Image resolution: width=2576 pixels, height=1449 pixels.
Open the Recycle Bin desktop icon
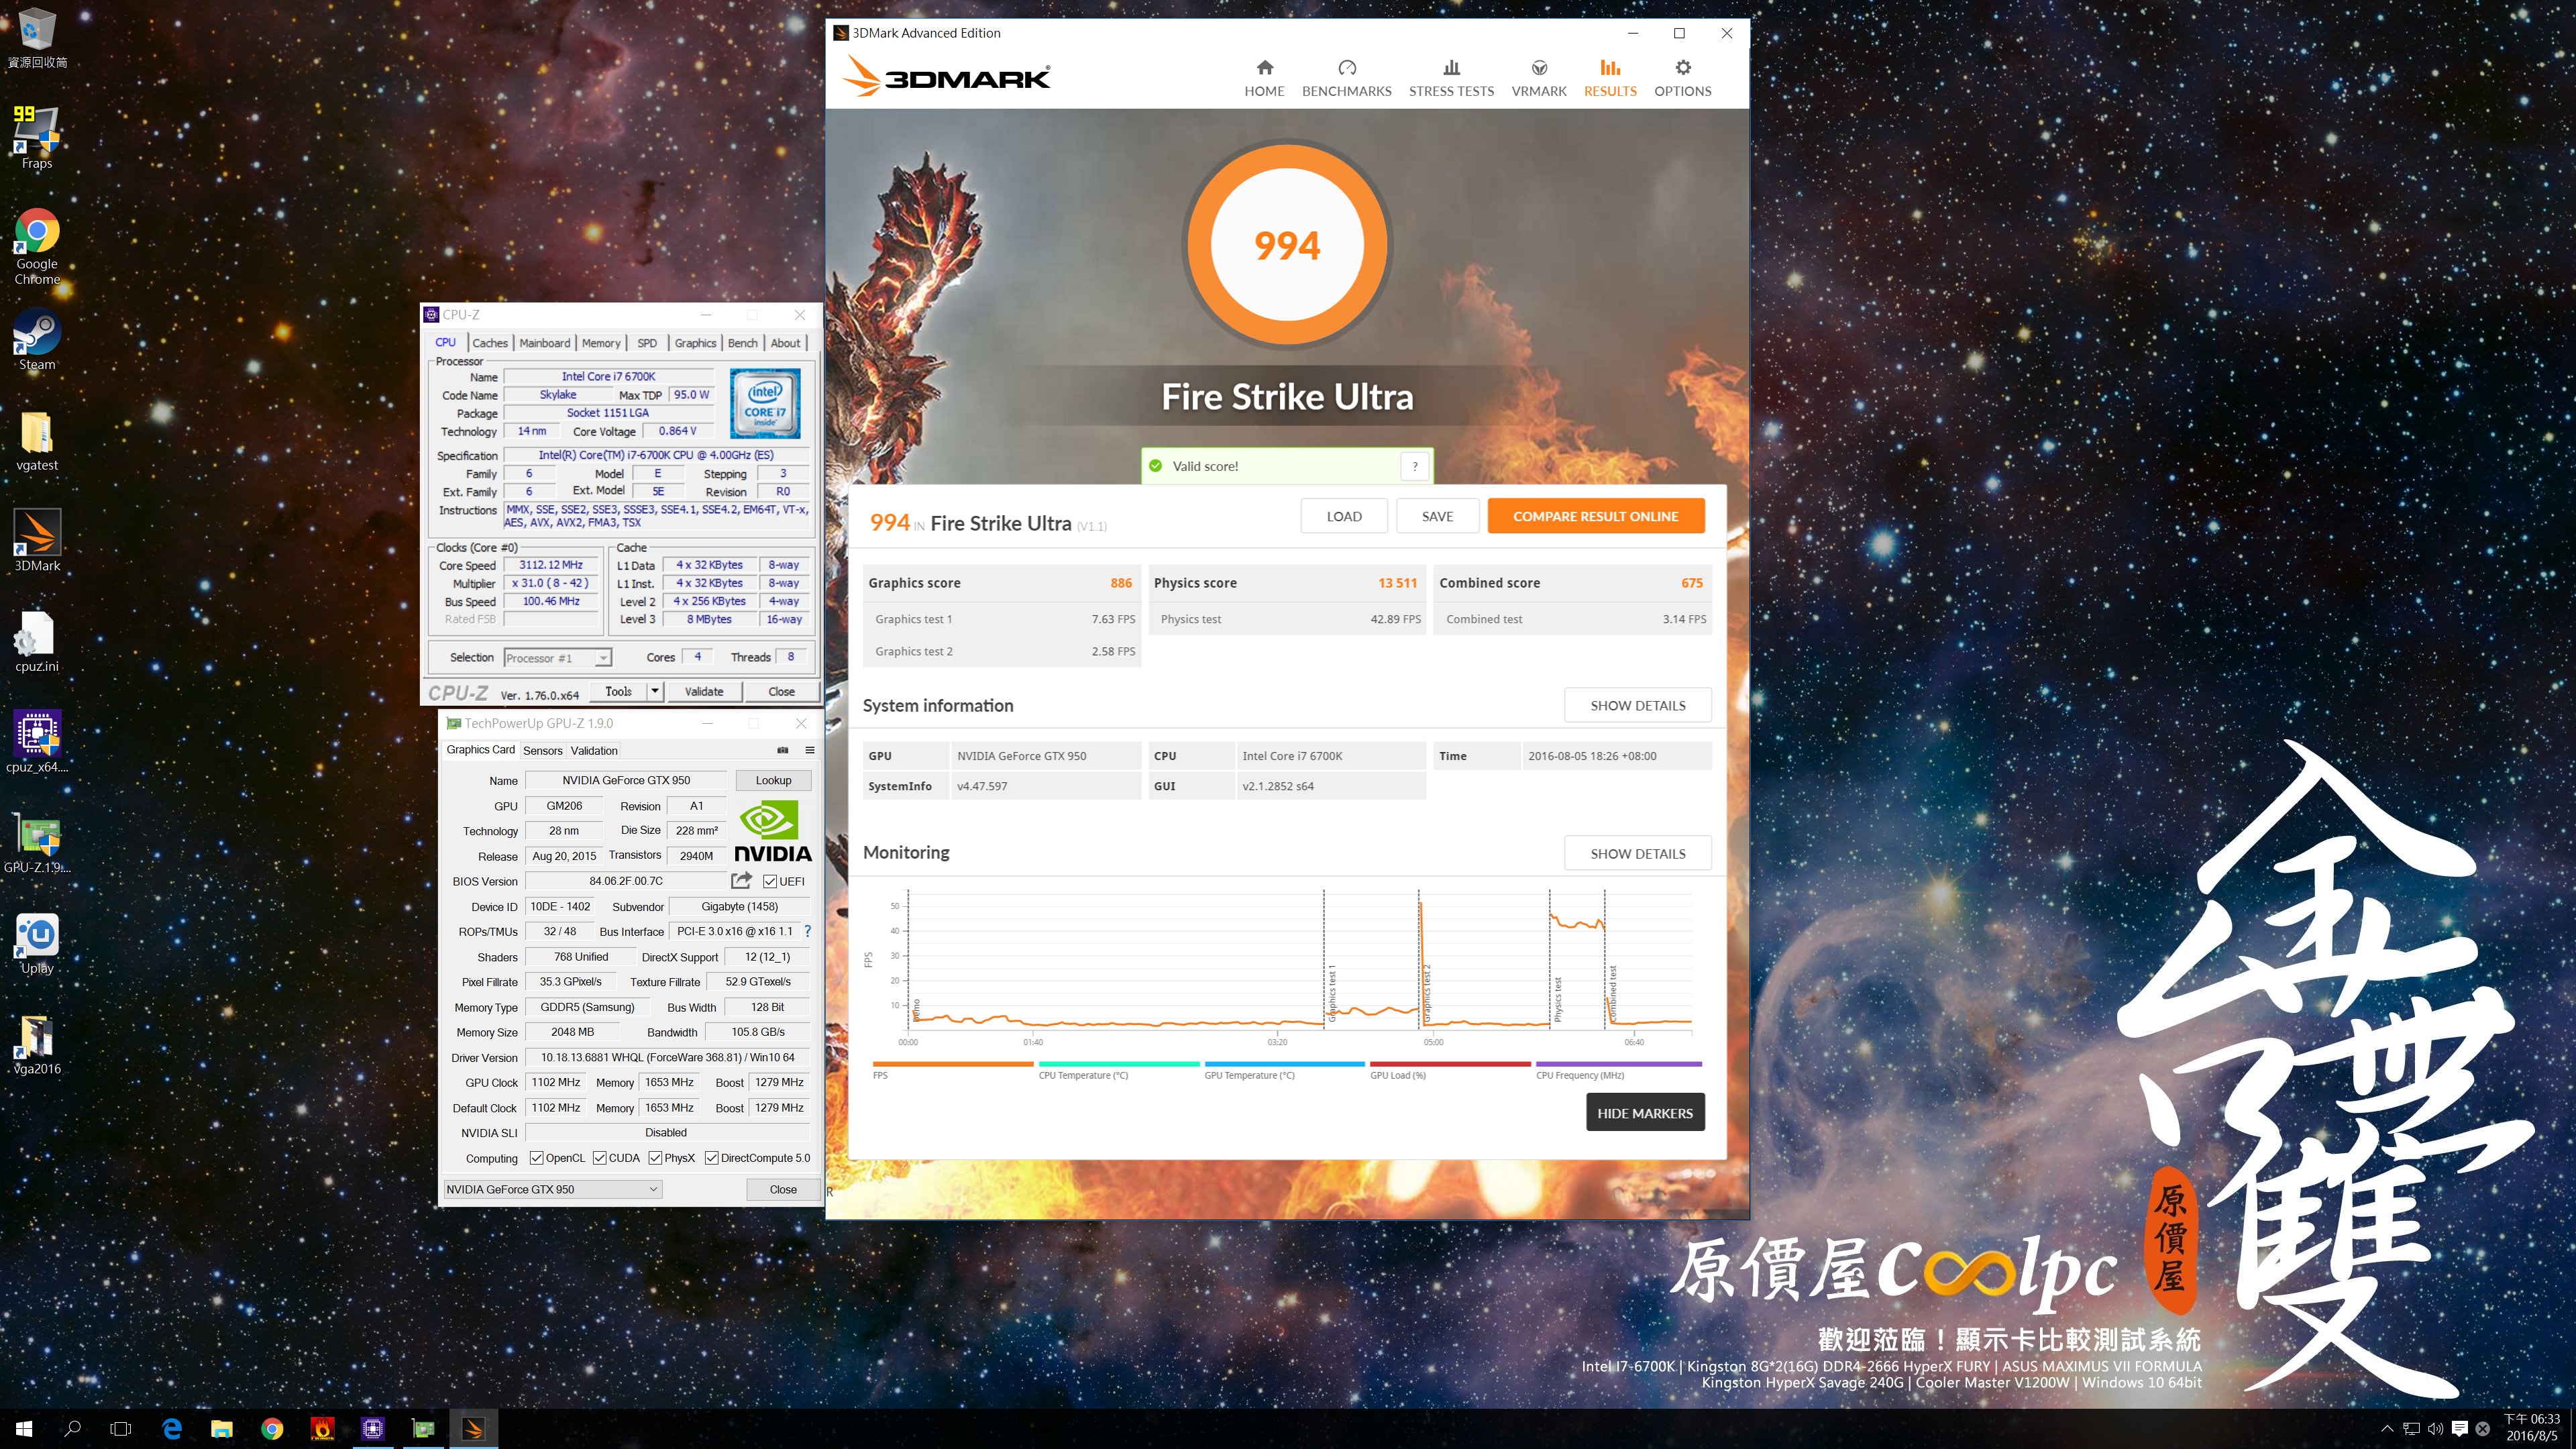tap(37, 38)
